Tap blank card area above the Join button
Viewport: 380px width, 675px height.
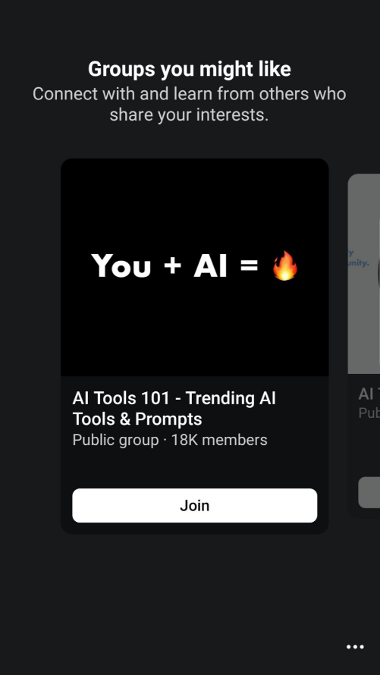coord(194,469)
